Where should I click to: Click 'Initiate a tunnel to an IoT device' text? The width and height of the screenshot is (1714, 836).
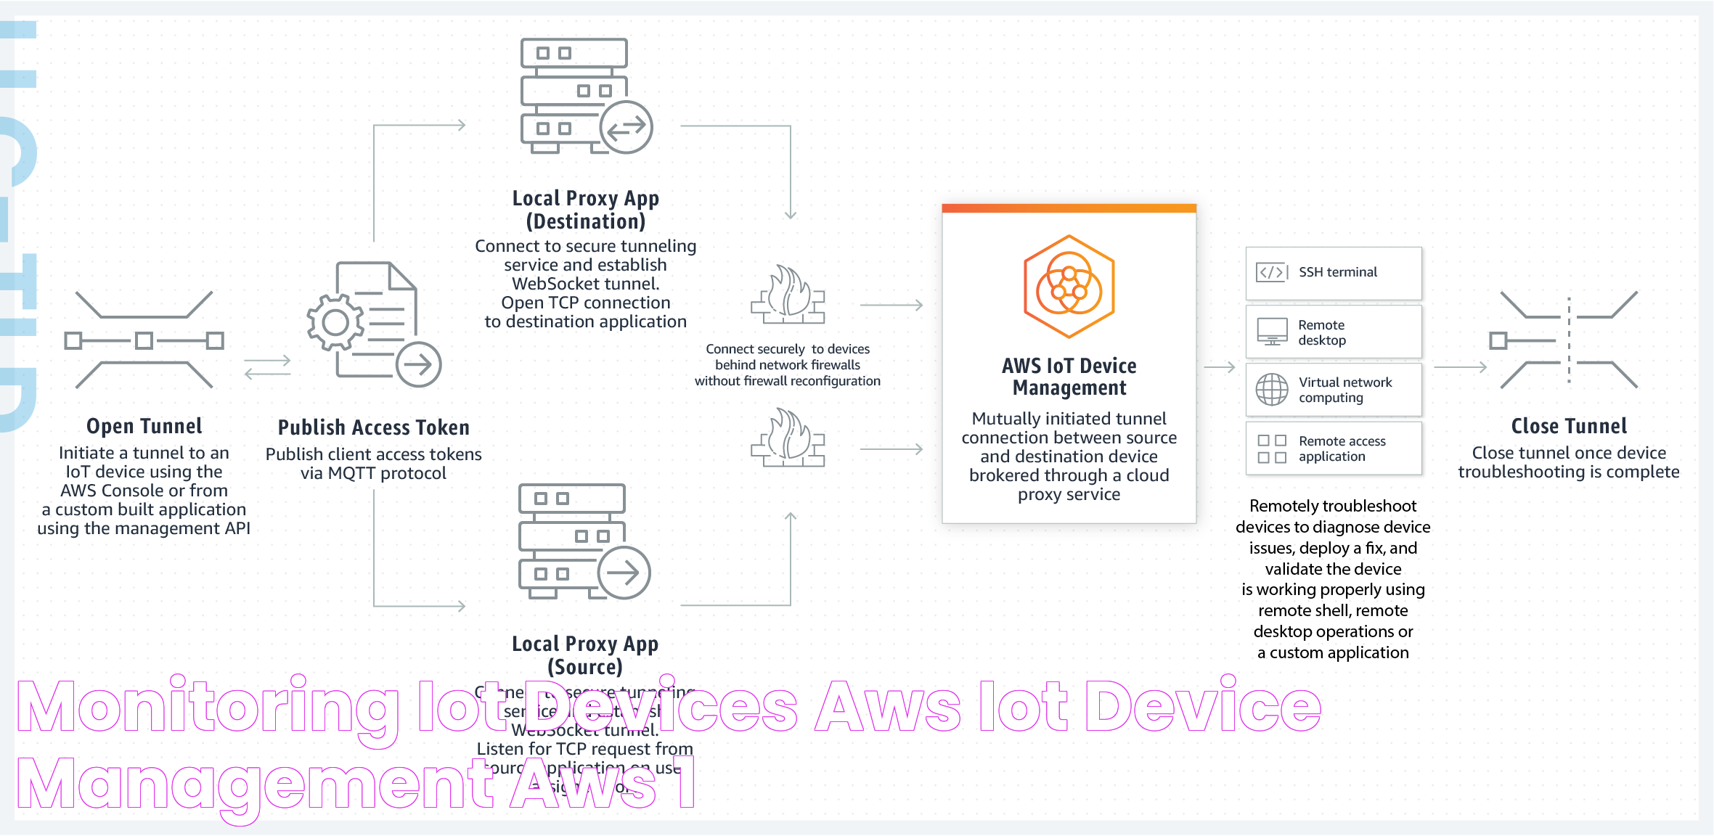point(144,491)
